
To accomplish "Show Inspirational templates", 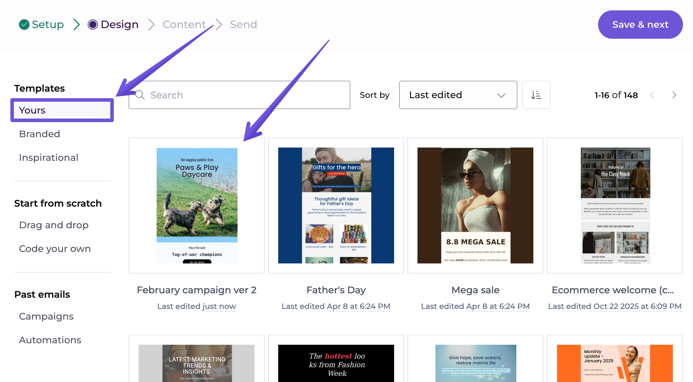I will coord(49,158).
